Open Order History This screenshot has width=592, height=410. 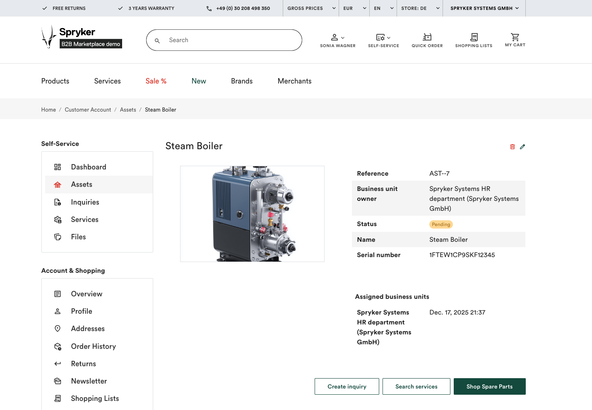[x=93, y=346]
